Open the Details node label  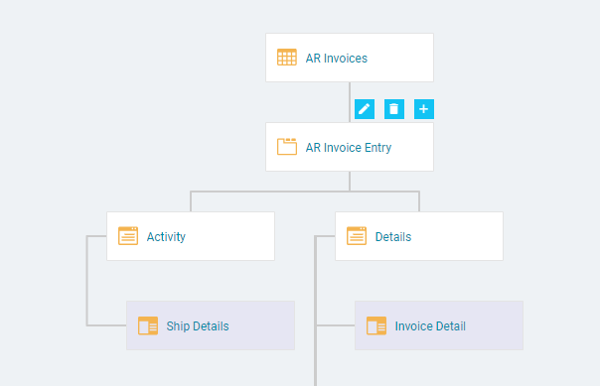(x=393, y=237)
